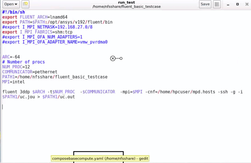Click the $PATH1/uc.out text

point(59,97)
